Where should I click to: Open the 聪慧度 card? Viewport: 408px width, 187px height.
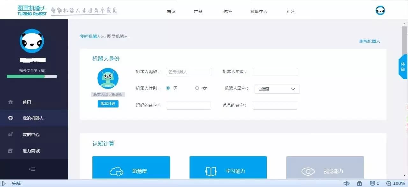131,168
